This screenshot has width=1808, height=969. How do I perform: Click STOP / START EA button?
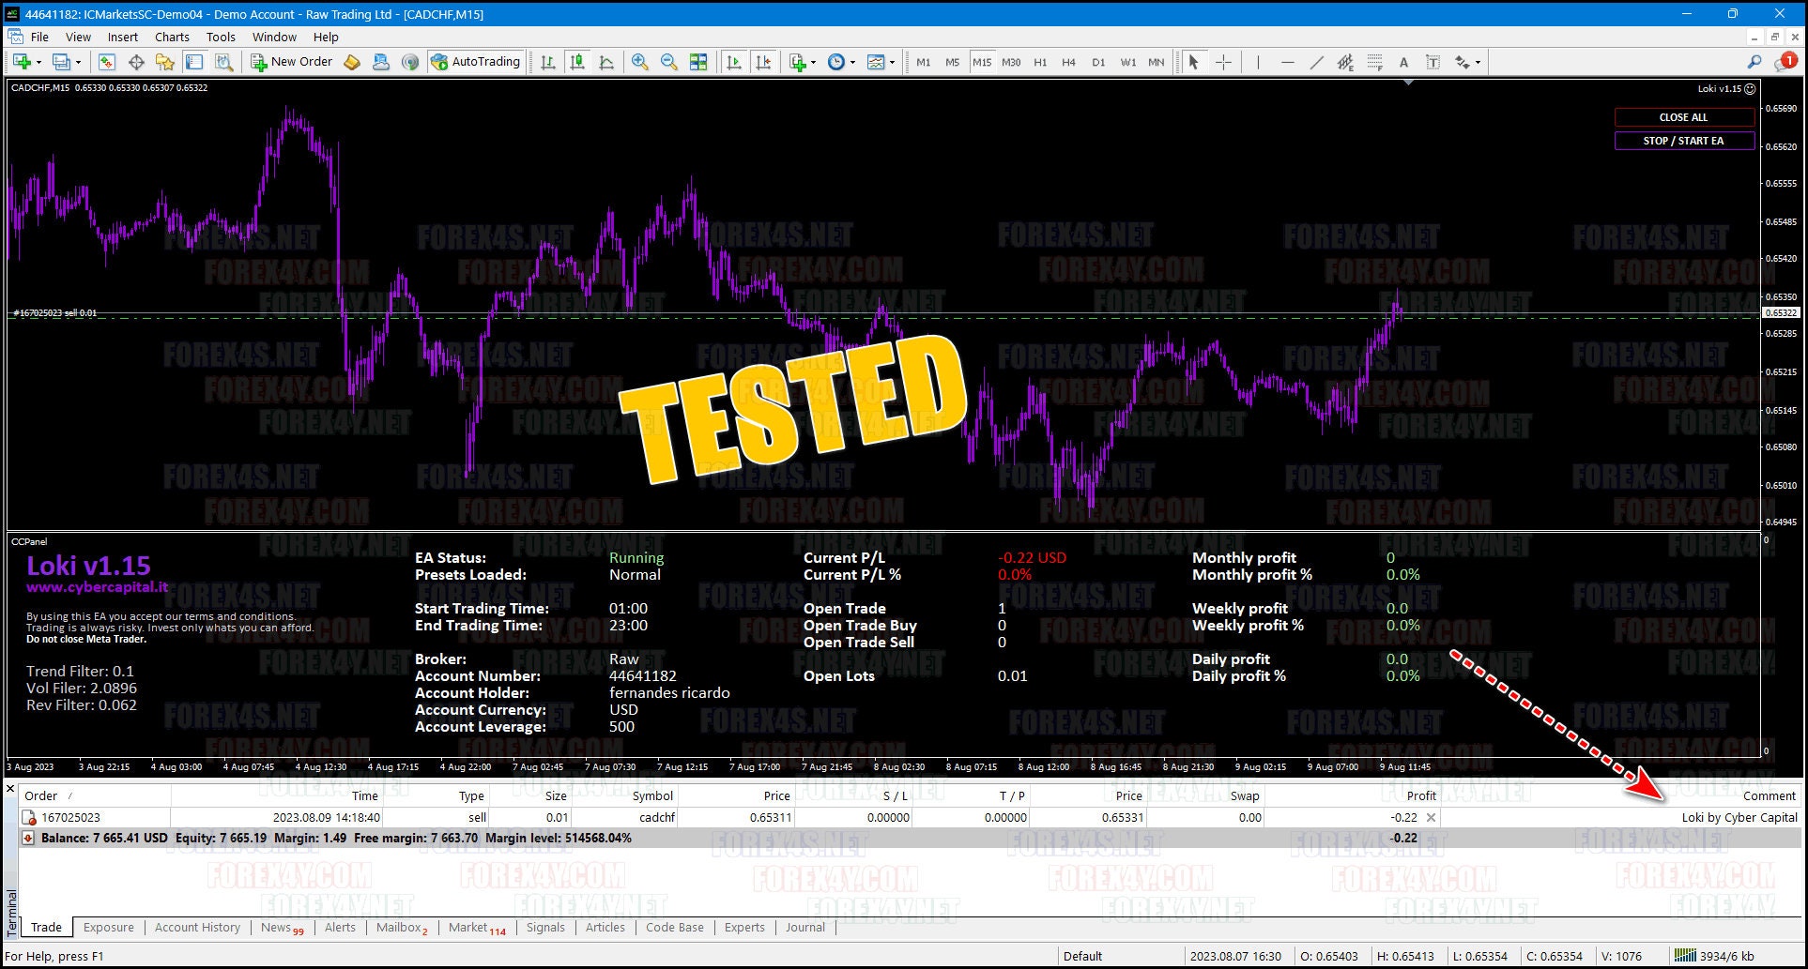[x=1684, y=140]
